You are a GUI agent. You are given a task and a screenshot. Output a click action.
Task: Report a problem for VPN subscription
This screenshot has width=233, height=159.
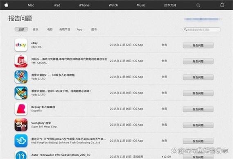pyautogui.click(x=198, y=157)
